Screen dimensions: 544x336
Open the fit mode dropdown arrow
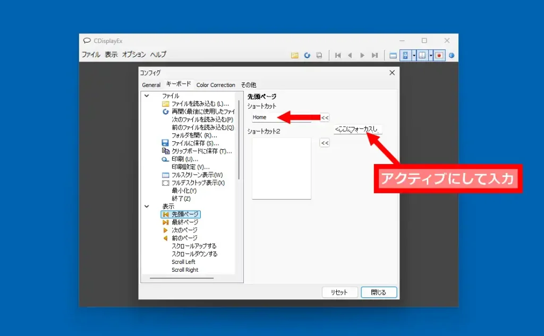413,55
